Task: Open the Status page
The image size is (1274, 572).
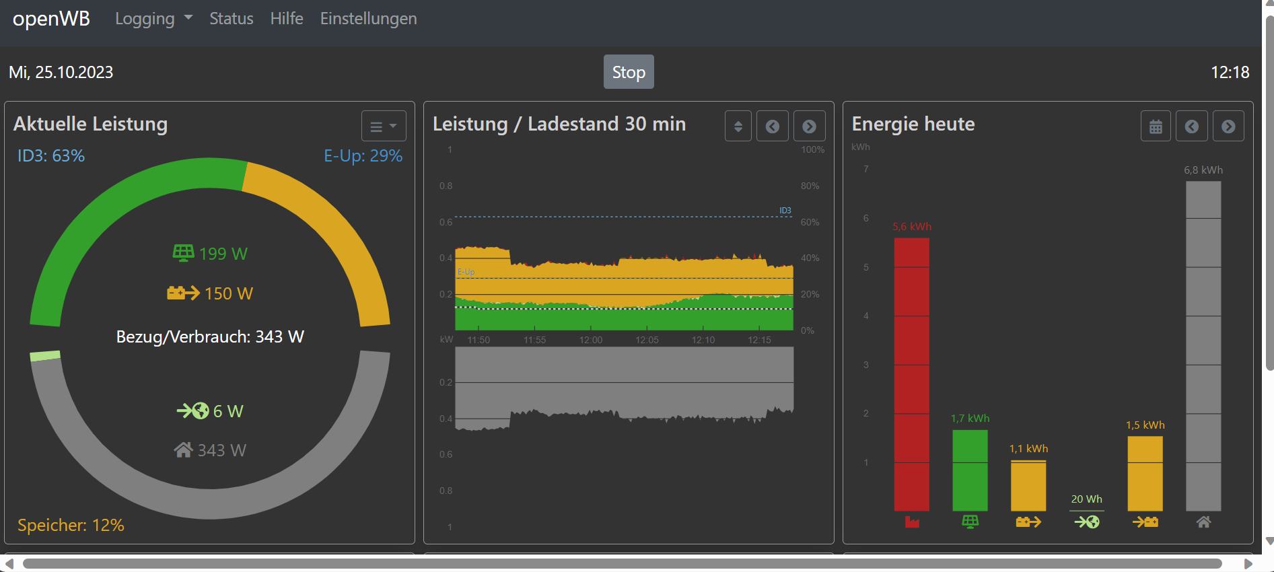Action: 231,19
